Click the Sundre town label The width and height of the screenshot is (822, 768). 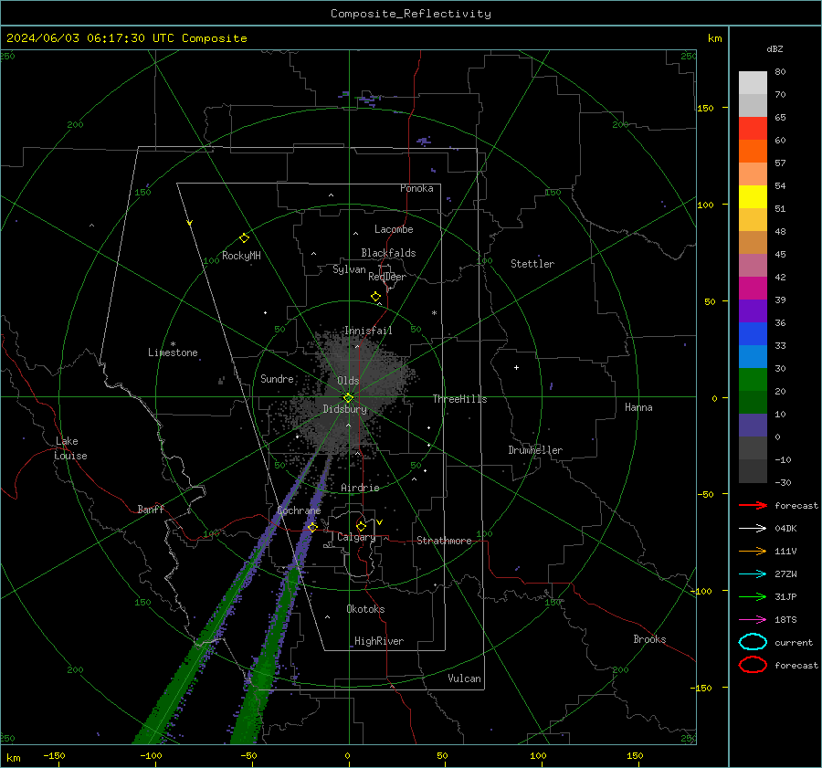tap(277, 379)
